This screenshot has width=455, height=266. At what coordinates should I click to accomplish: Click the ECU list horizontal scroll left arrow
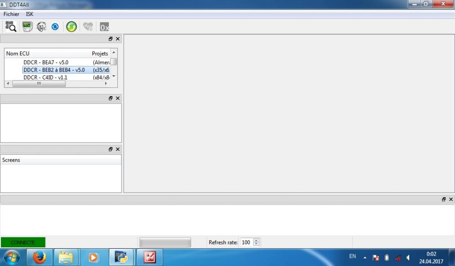pyautogui.click(x=8, y=84)
